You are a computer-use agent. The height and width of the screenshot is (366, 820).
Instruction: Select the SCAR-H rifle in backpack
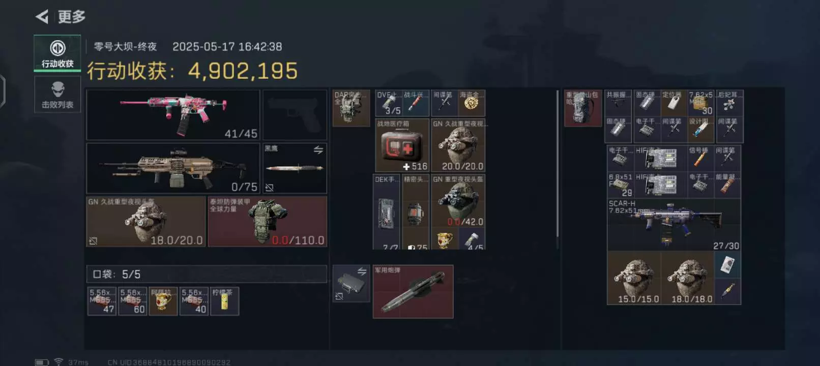click(x=673, y=225)
